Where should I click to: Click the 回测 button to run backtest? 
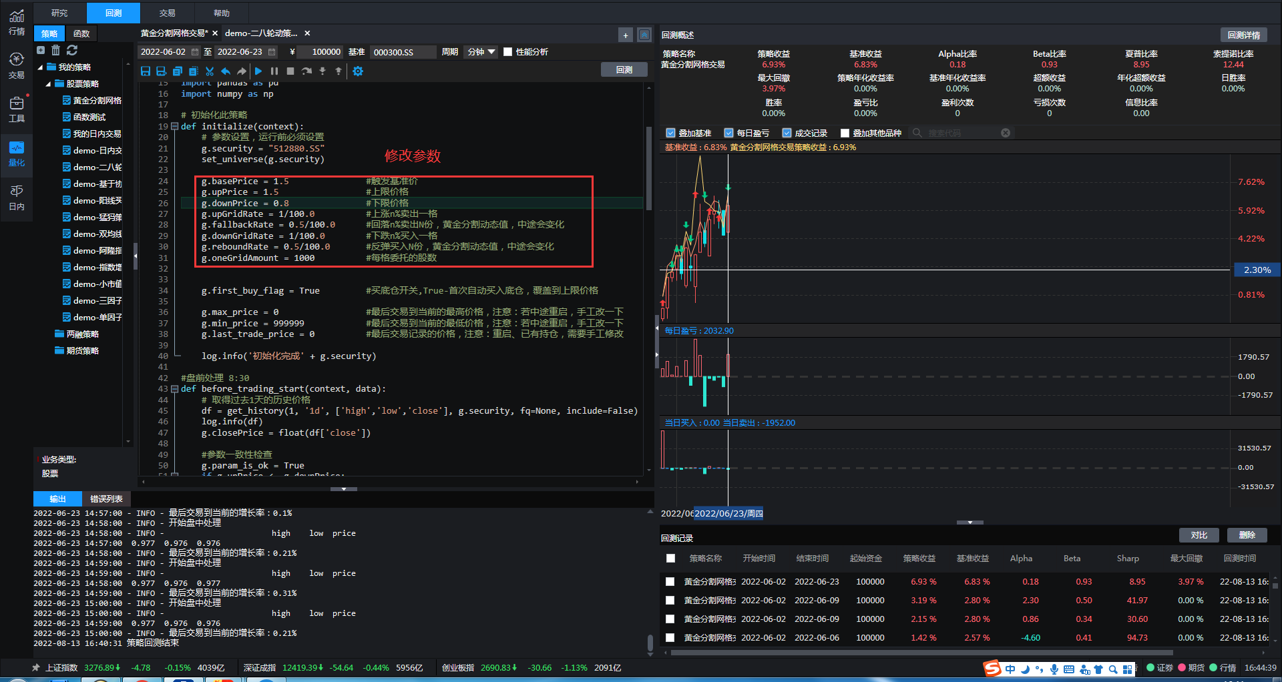click(x=624, y=69)
